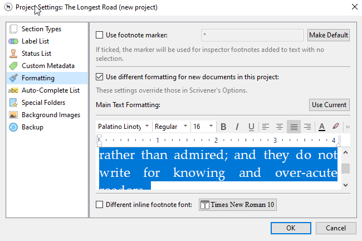Open the text color tool
This screenshot has width=362, height=241.
coord(322,127)
